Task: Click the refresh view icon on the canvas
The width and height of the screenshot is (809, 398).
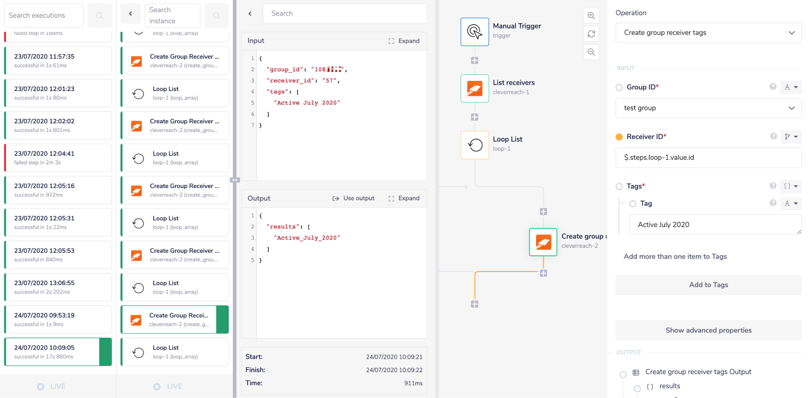Action: pos(591,34)
